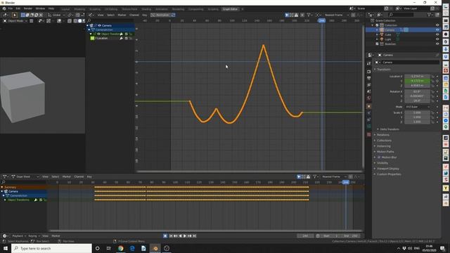Viewport: 450px width, 253px height.
Task: Open Graph Editor View menu
Action: (x=101, y=15)
